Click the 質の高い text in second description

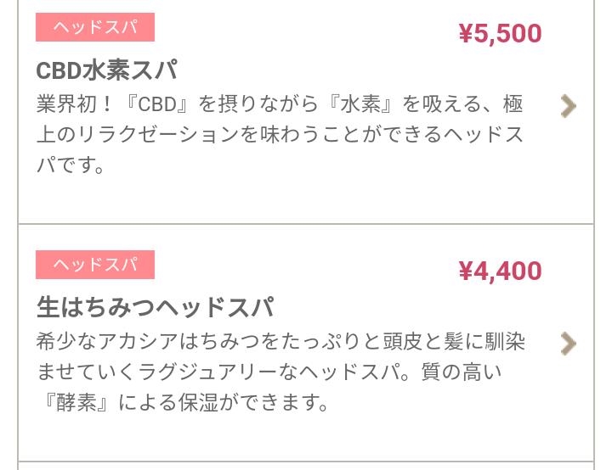coord(462,372)
